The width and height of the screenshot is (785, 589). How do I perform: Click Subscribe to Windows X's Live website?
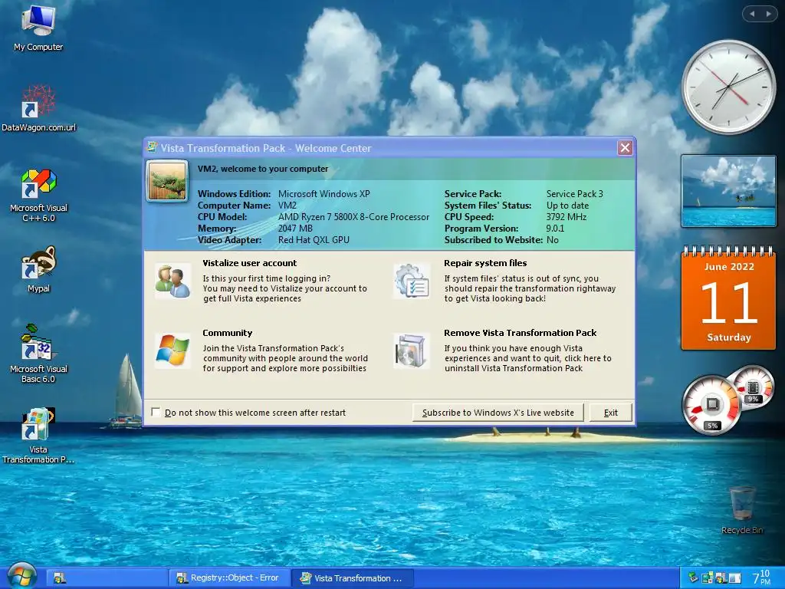[x=498, y=413]
